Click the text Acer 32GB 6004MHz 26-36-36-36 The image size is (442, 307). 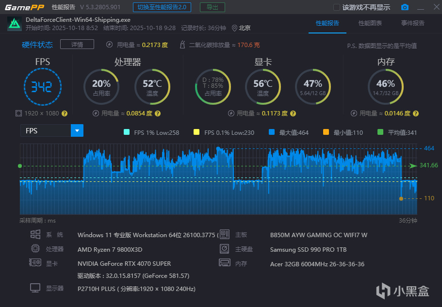317,264
